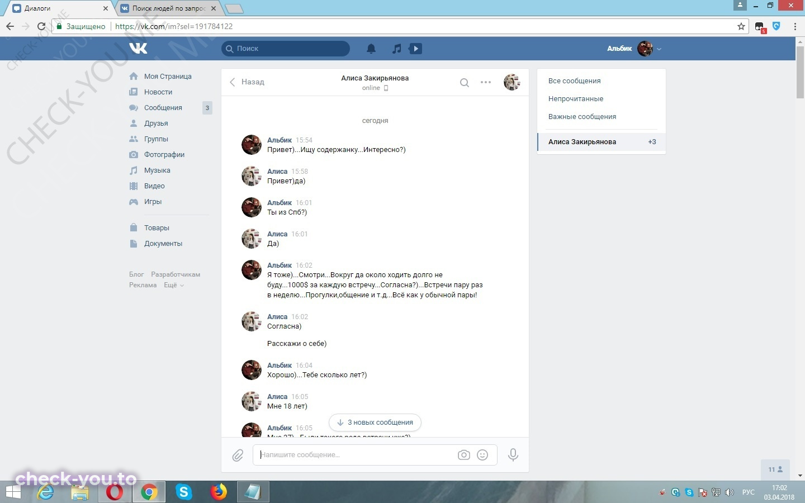Open the music player note icon
The height and width of the screenshot is (503, 805).
(x=396, y=49)
